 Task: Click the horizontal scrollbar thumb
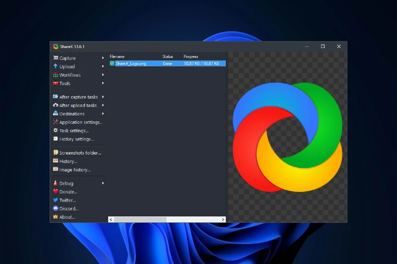140,219
